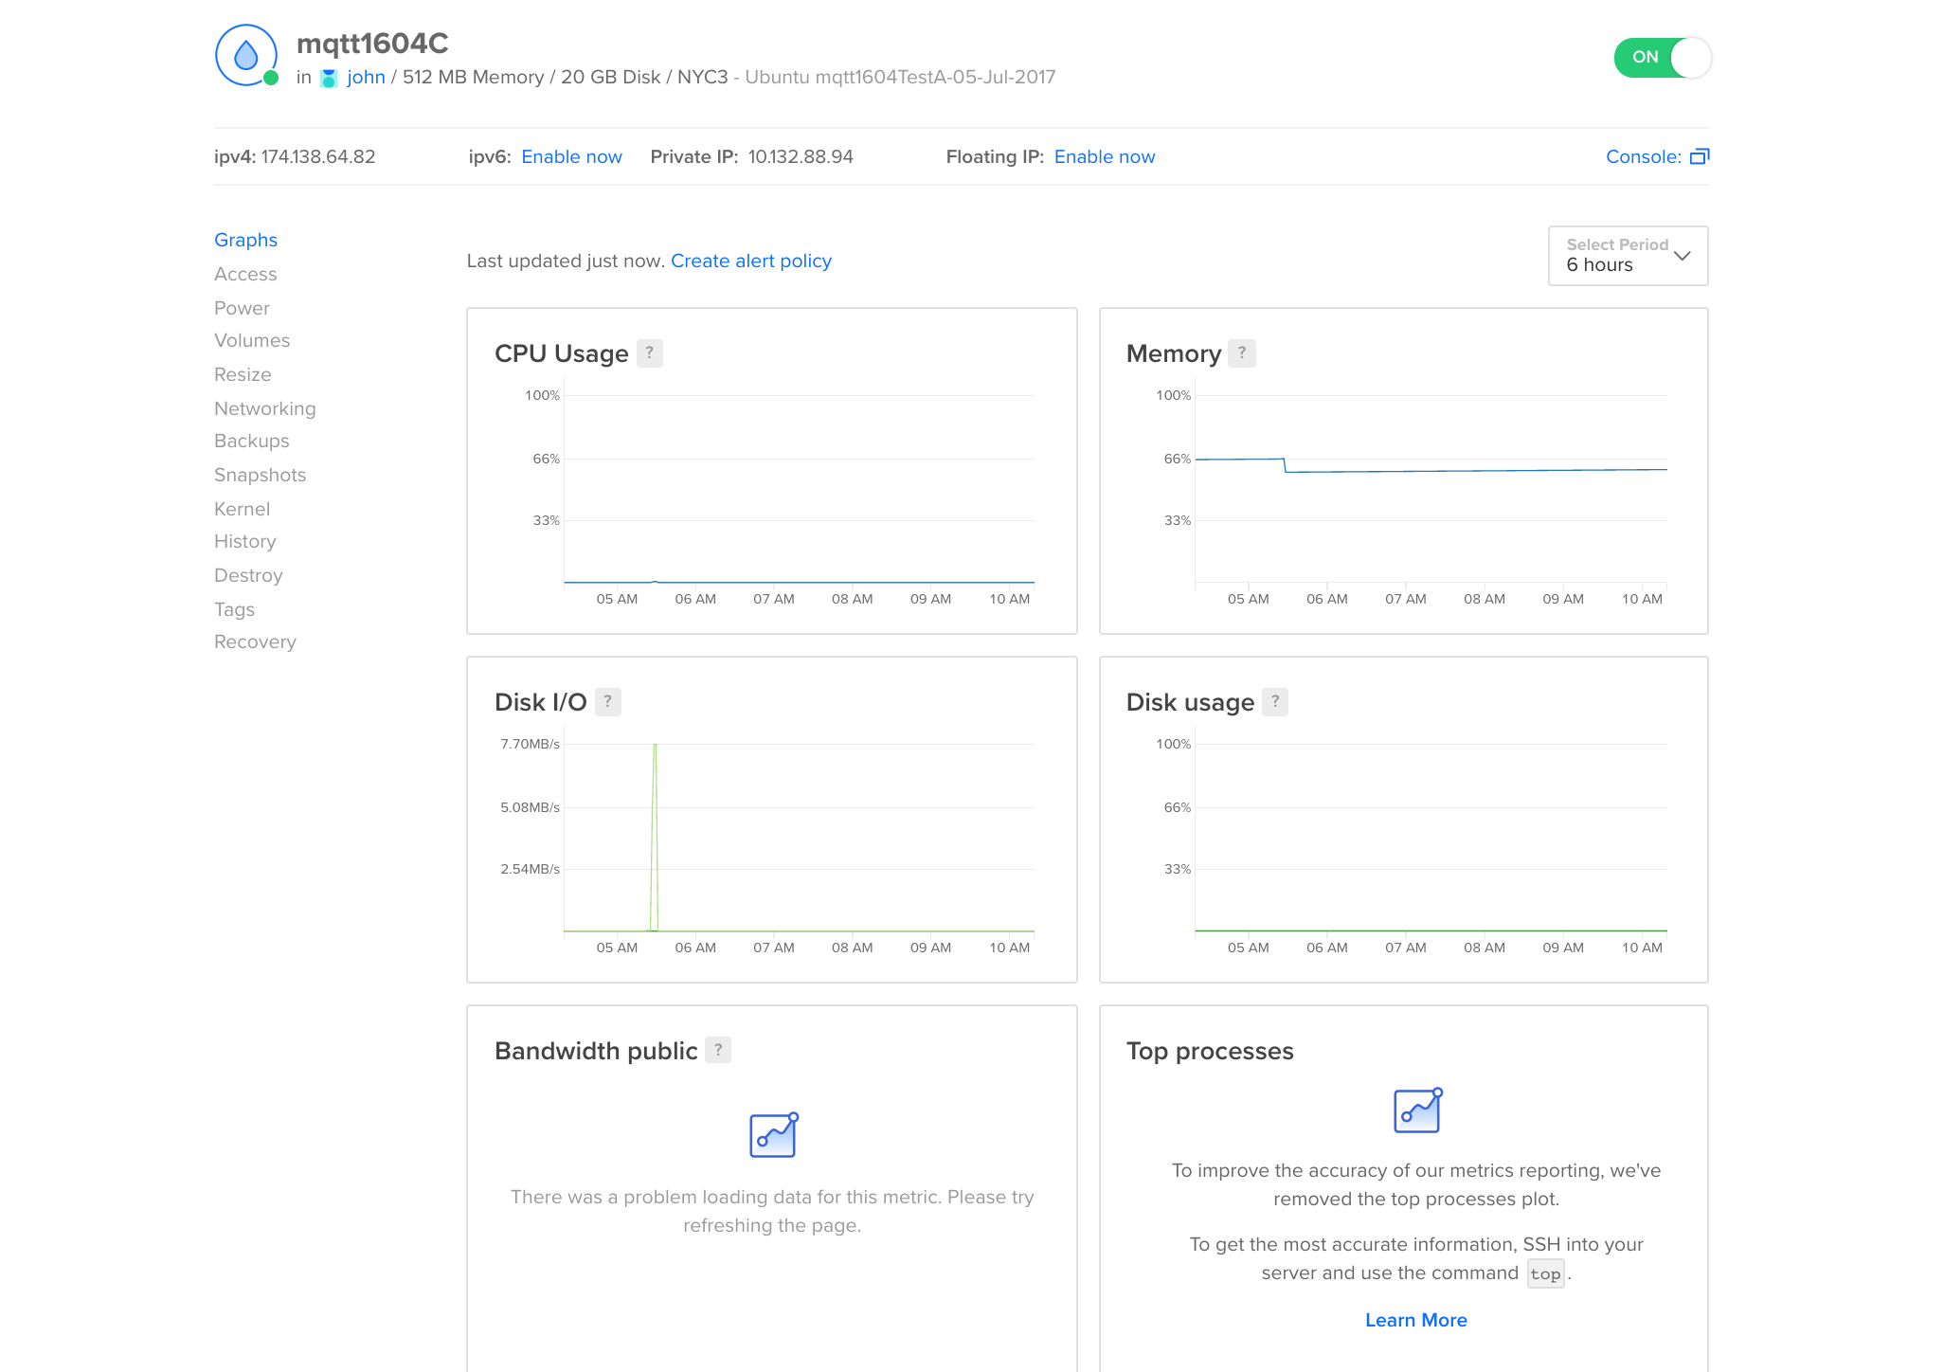Click the droplet name mqtt1604C
1944x1372 pixels.
372,44
